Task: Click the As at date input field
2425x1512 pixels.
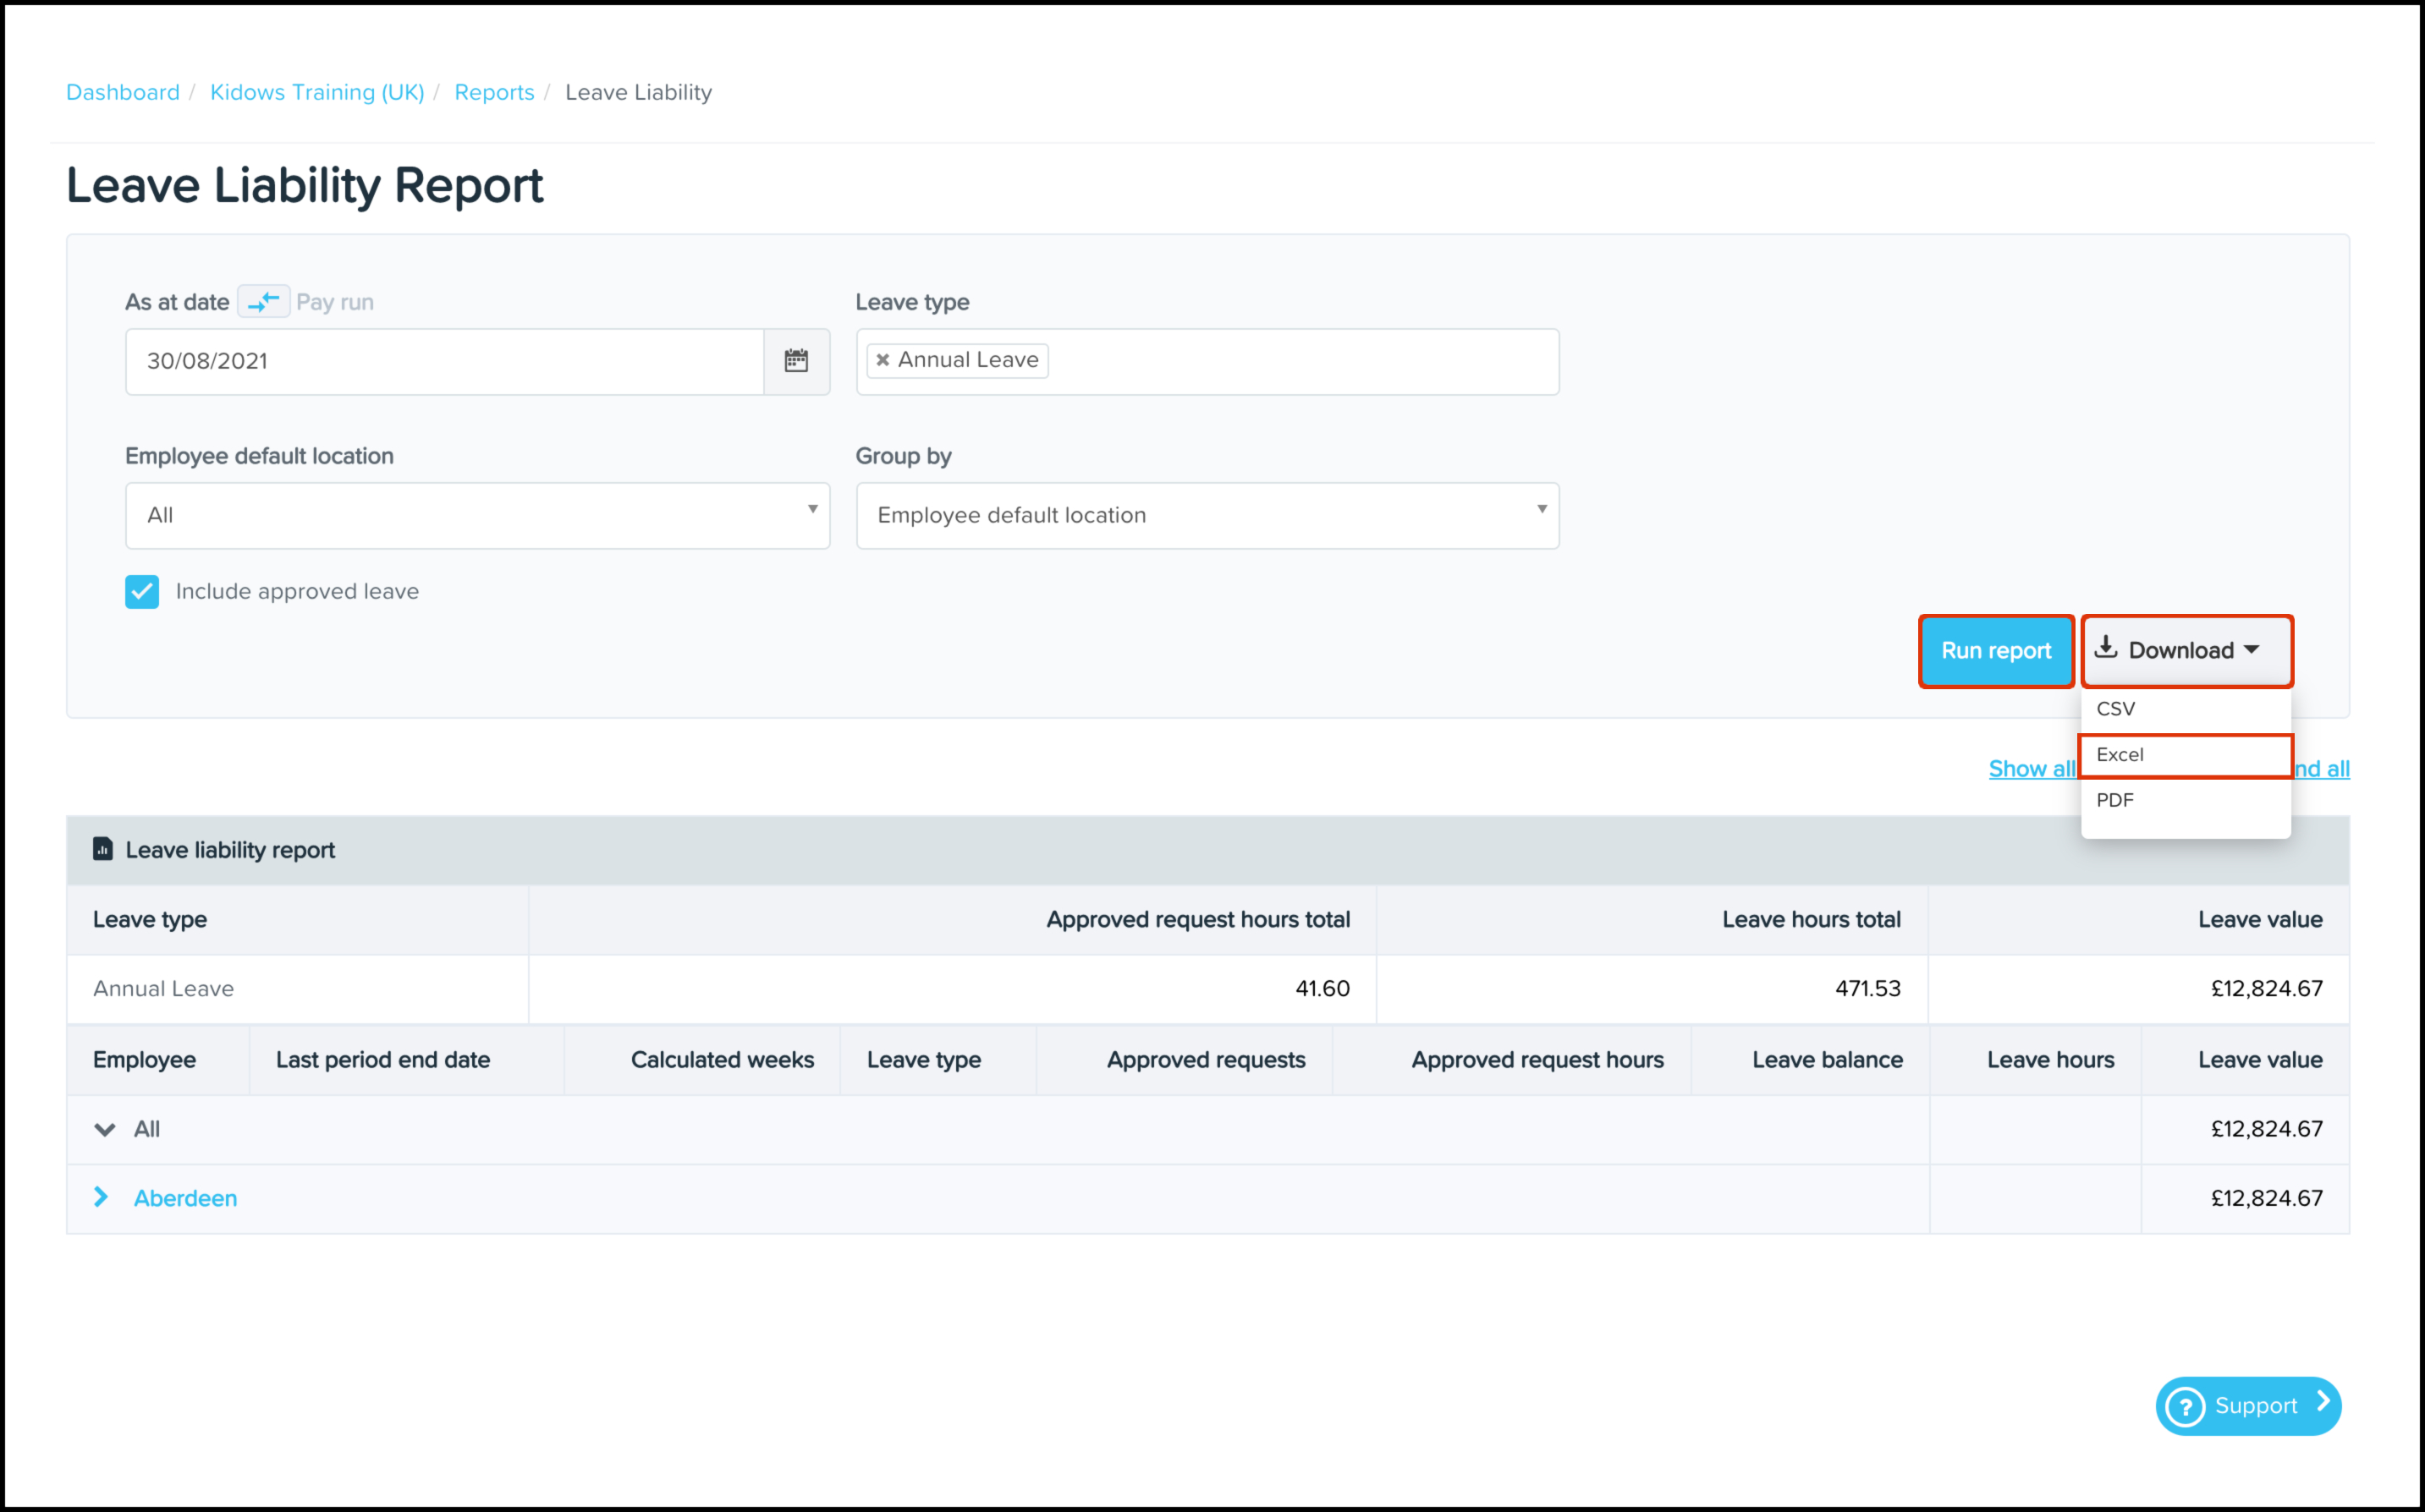Action: pyautogui.click(x=444, y=361)
